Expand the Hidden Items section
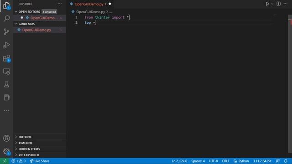 click(x=29, y=149)
